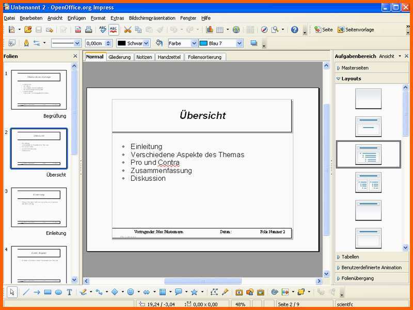Image resolution: width=413 pixels, height=310 pixels.
Task: Select the Rectangle tool
Action: pyautogui.click(x=47, y=292)
